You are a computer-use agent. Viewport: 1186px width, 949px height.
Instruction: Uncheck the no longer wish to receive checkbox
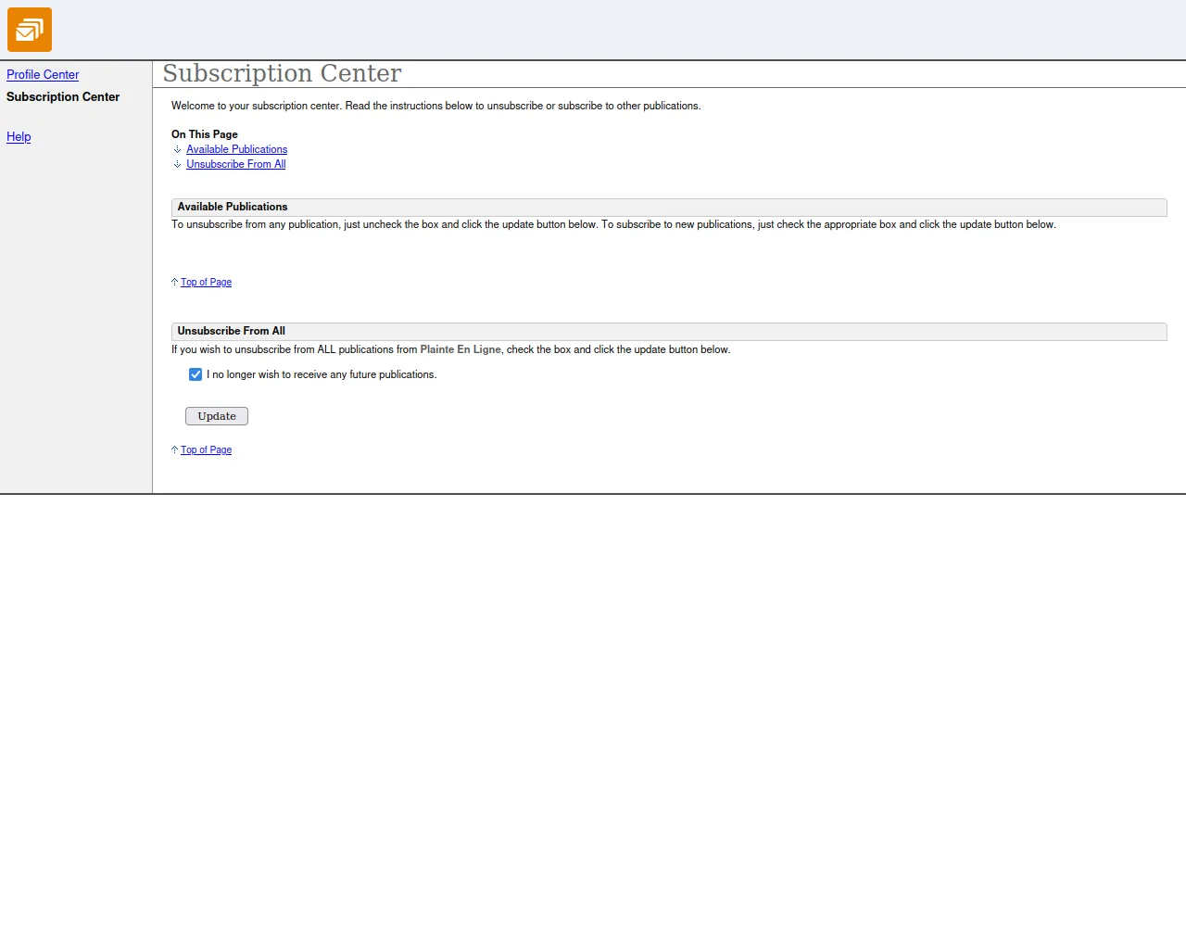[196, 374]
